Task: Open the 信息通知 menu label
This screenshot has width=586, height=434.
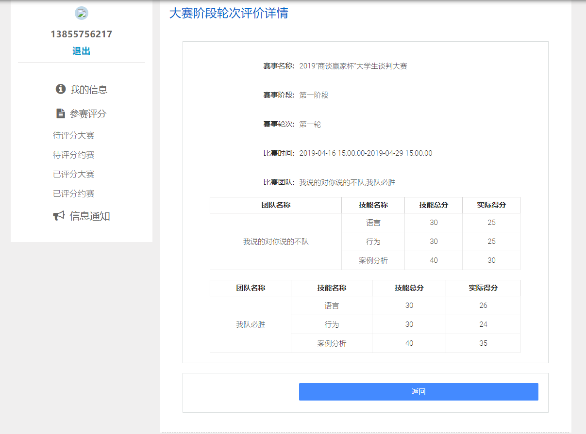Action: (90, 216)
